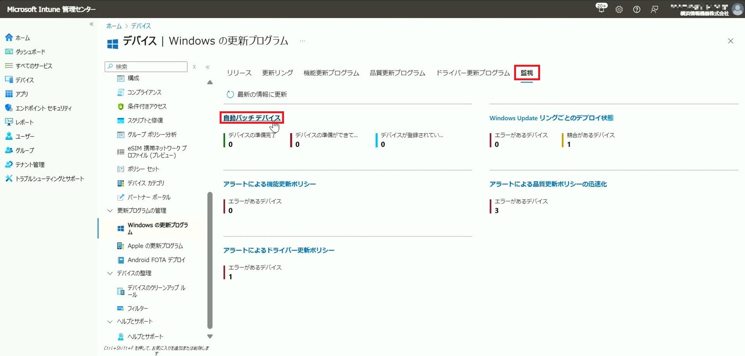Open the 自動パッチ デバイス report link
Viewport: 745px width, 356px height.
[x=252, y=118]
